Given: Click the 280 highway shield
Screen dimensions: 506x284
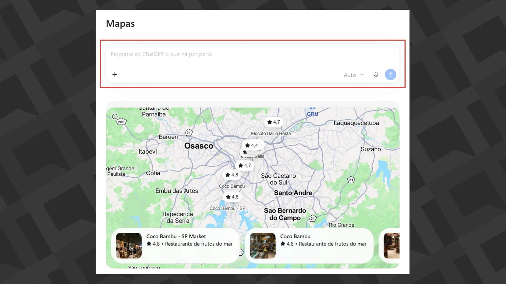Looking at the screenshot, I should tap(121, 122).
